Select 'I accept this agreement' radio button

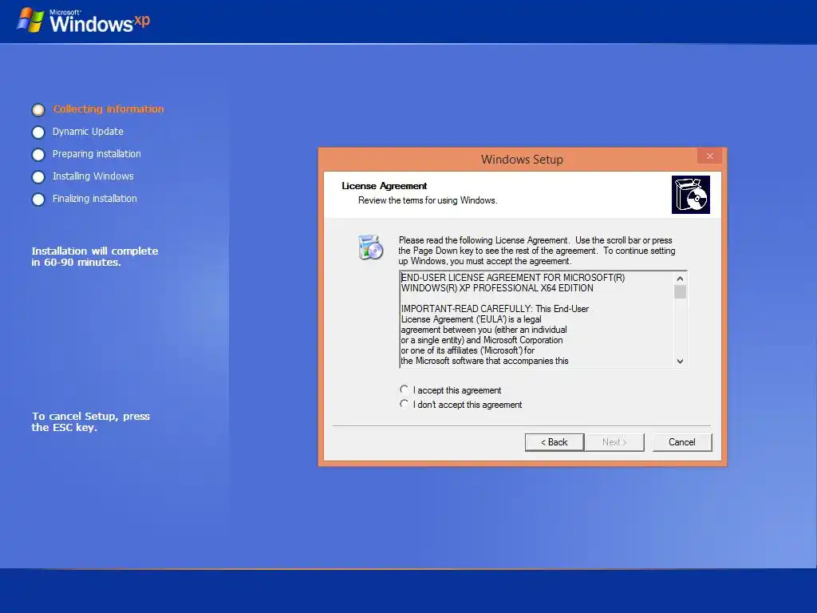click(x=404, y=390)
